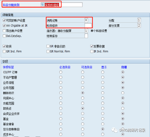The width and height of the screenshot is (150, 137).
Task: Select 隐藏 for 业务范围
Action: click(123, 88)
